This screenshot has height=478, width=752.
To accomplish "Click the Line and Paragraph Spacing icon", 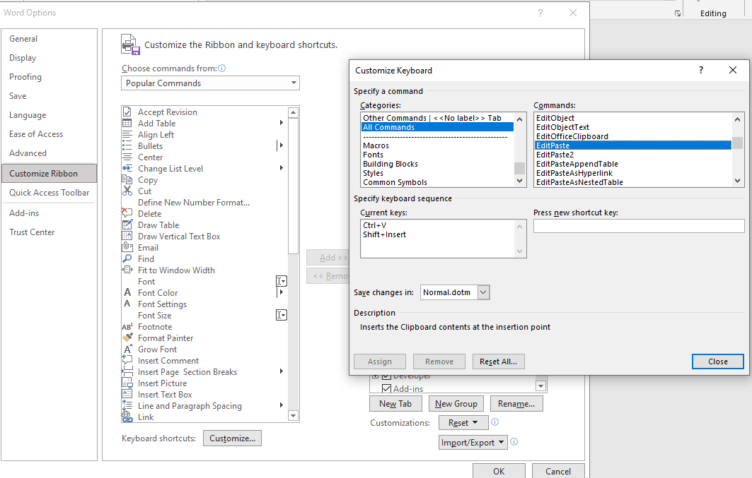I will [x=127, y=406].
